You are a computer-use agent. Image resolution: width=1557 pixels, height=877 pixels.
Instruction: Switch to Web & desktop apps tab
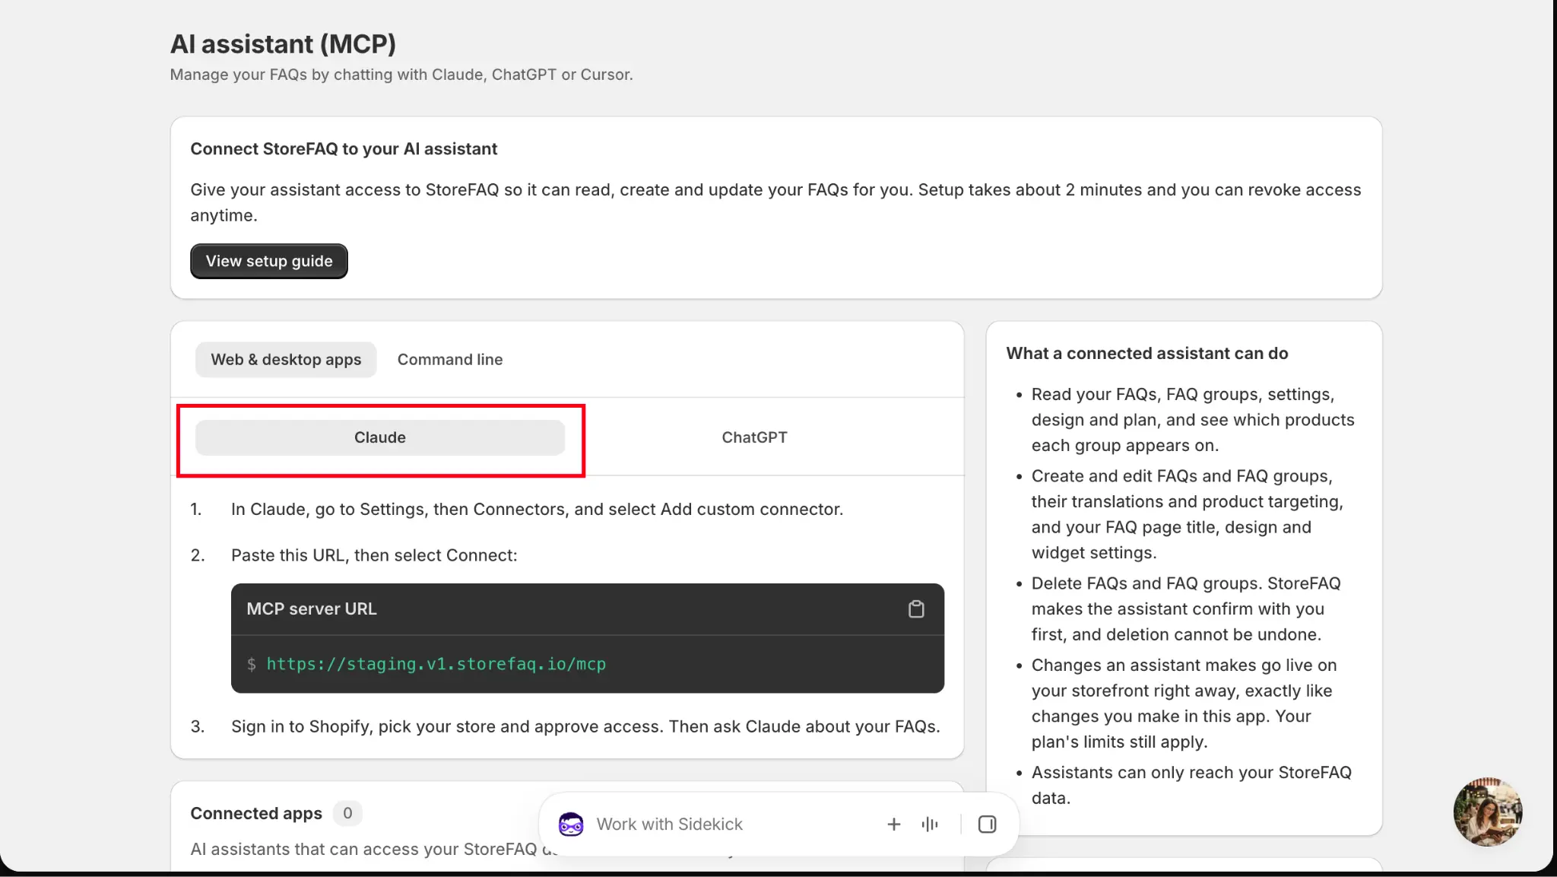286,360
